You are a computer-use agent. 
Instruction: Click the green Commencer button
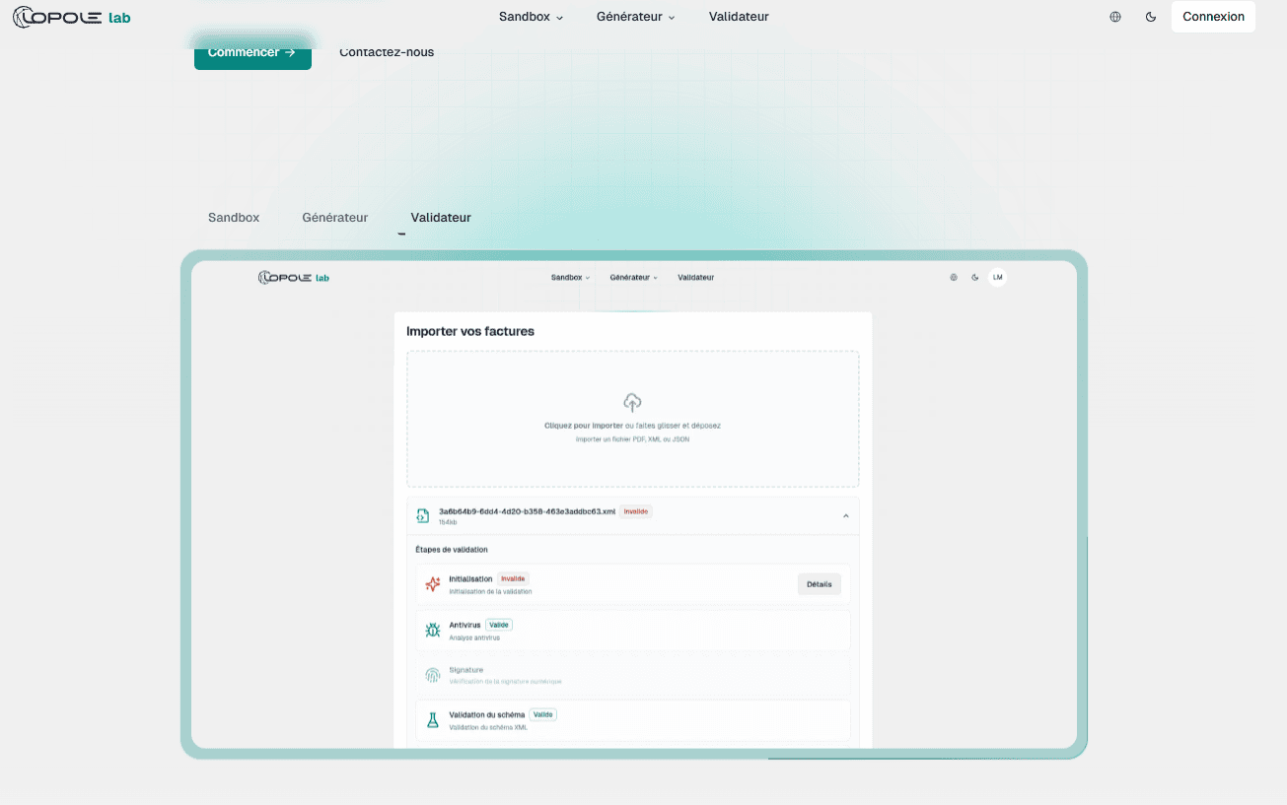coord(252,53)
